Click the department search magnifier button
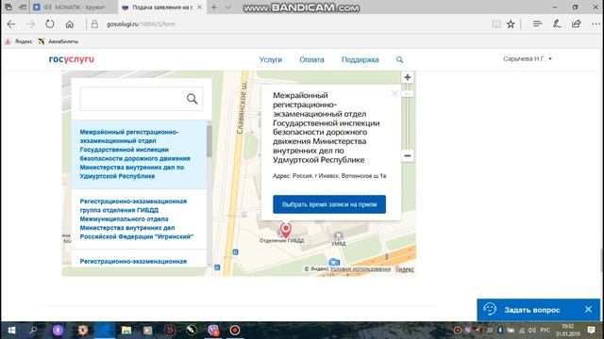Viewport: 604px width, 339px height. click(193, 99)
